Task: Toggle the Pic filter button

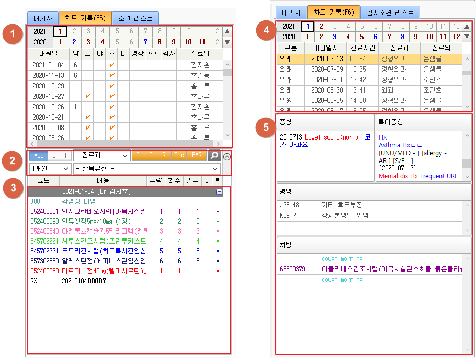Action: 179,156
